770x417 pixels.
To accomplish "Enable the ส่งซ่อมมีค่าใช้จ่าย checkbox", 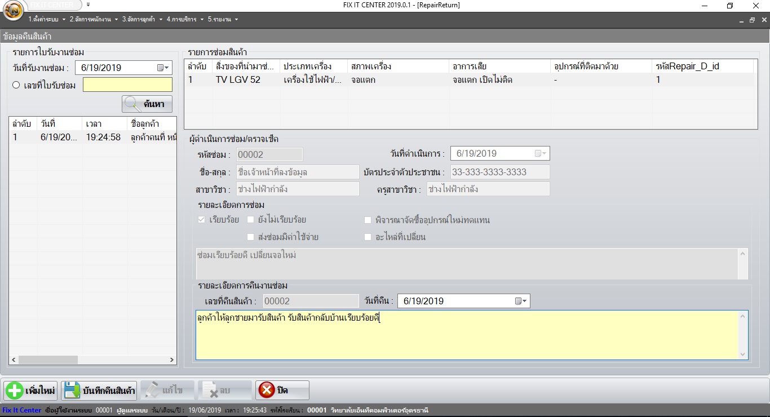I will pyautogui.click(x=250, y=237).
